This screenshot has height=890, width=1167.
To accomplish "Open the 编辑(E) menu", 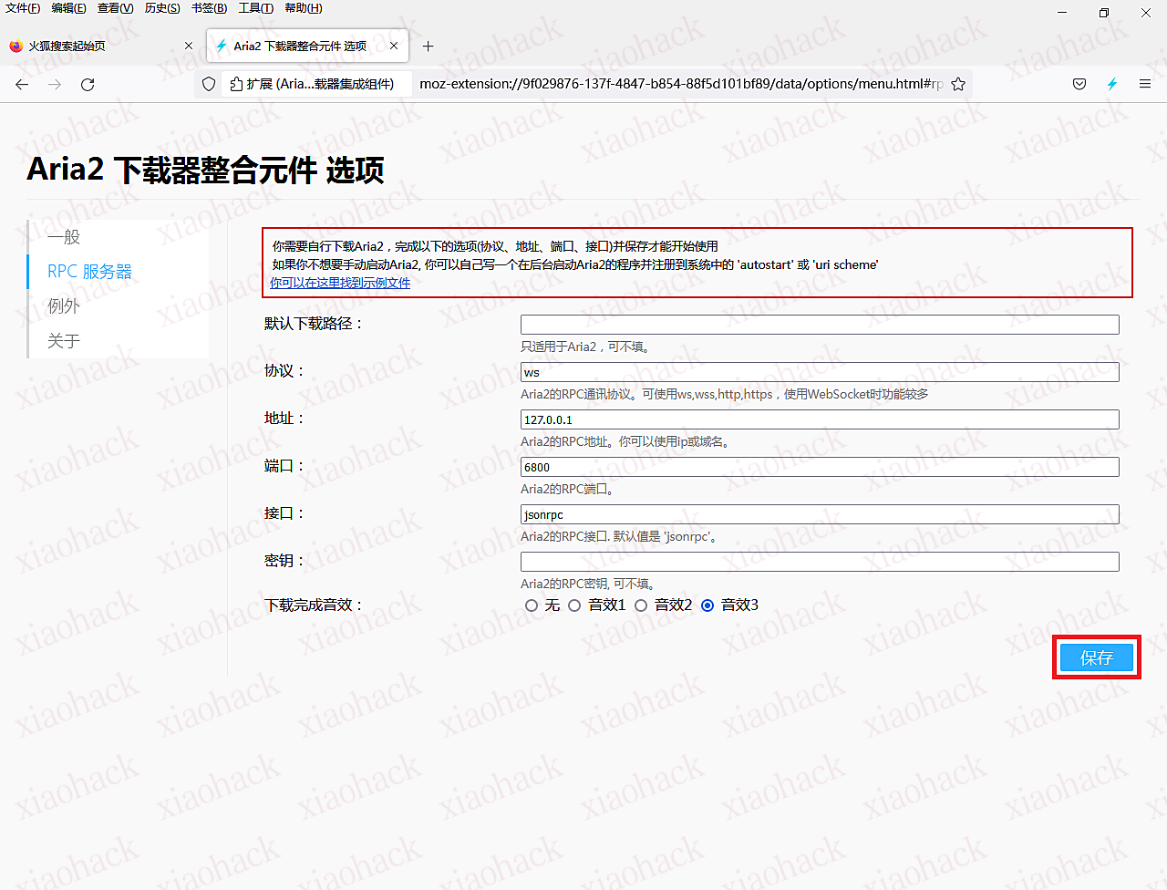I will (68, 8).
